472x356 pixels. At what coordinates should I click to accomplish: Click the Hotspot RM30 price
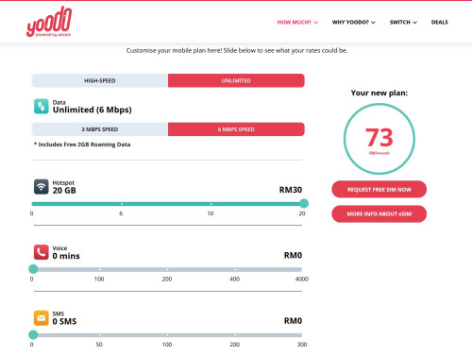291,190
